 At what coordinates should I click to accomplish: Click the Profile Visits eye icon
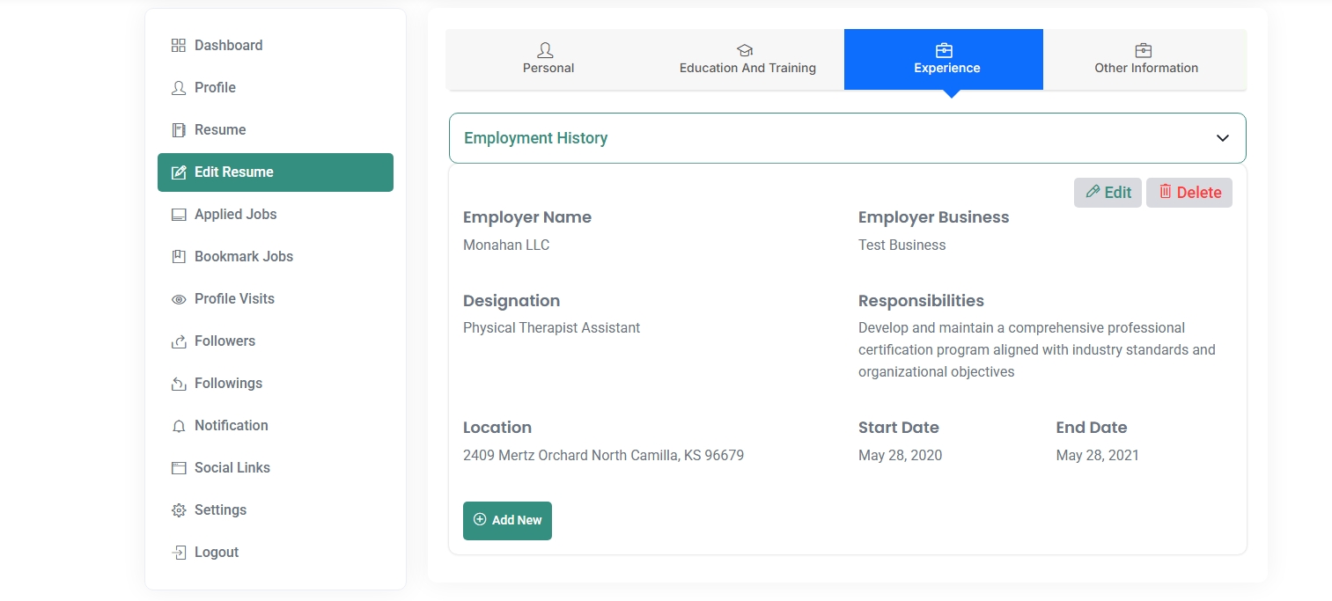click(x=179, y=299)
